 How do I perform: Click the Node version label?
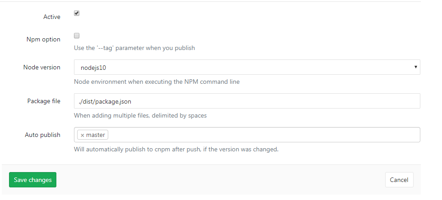click(41, 67)
